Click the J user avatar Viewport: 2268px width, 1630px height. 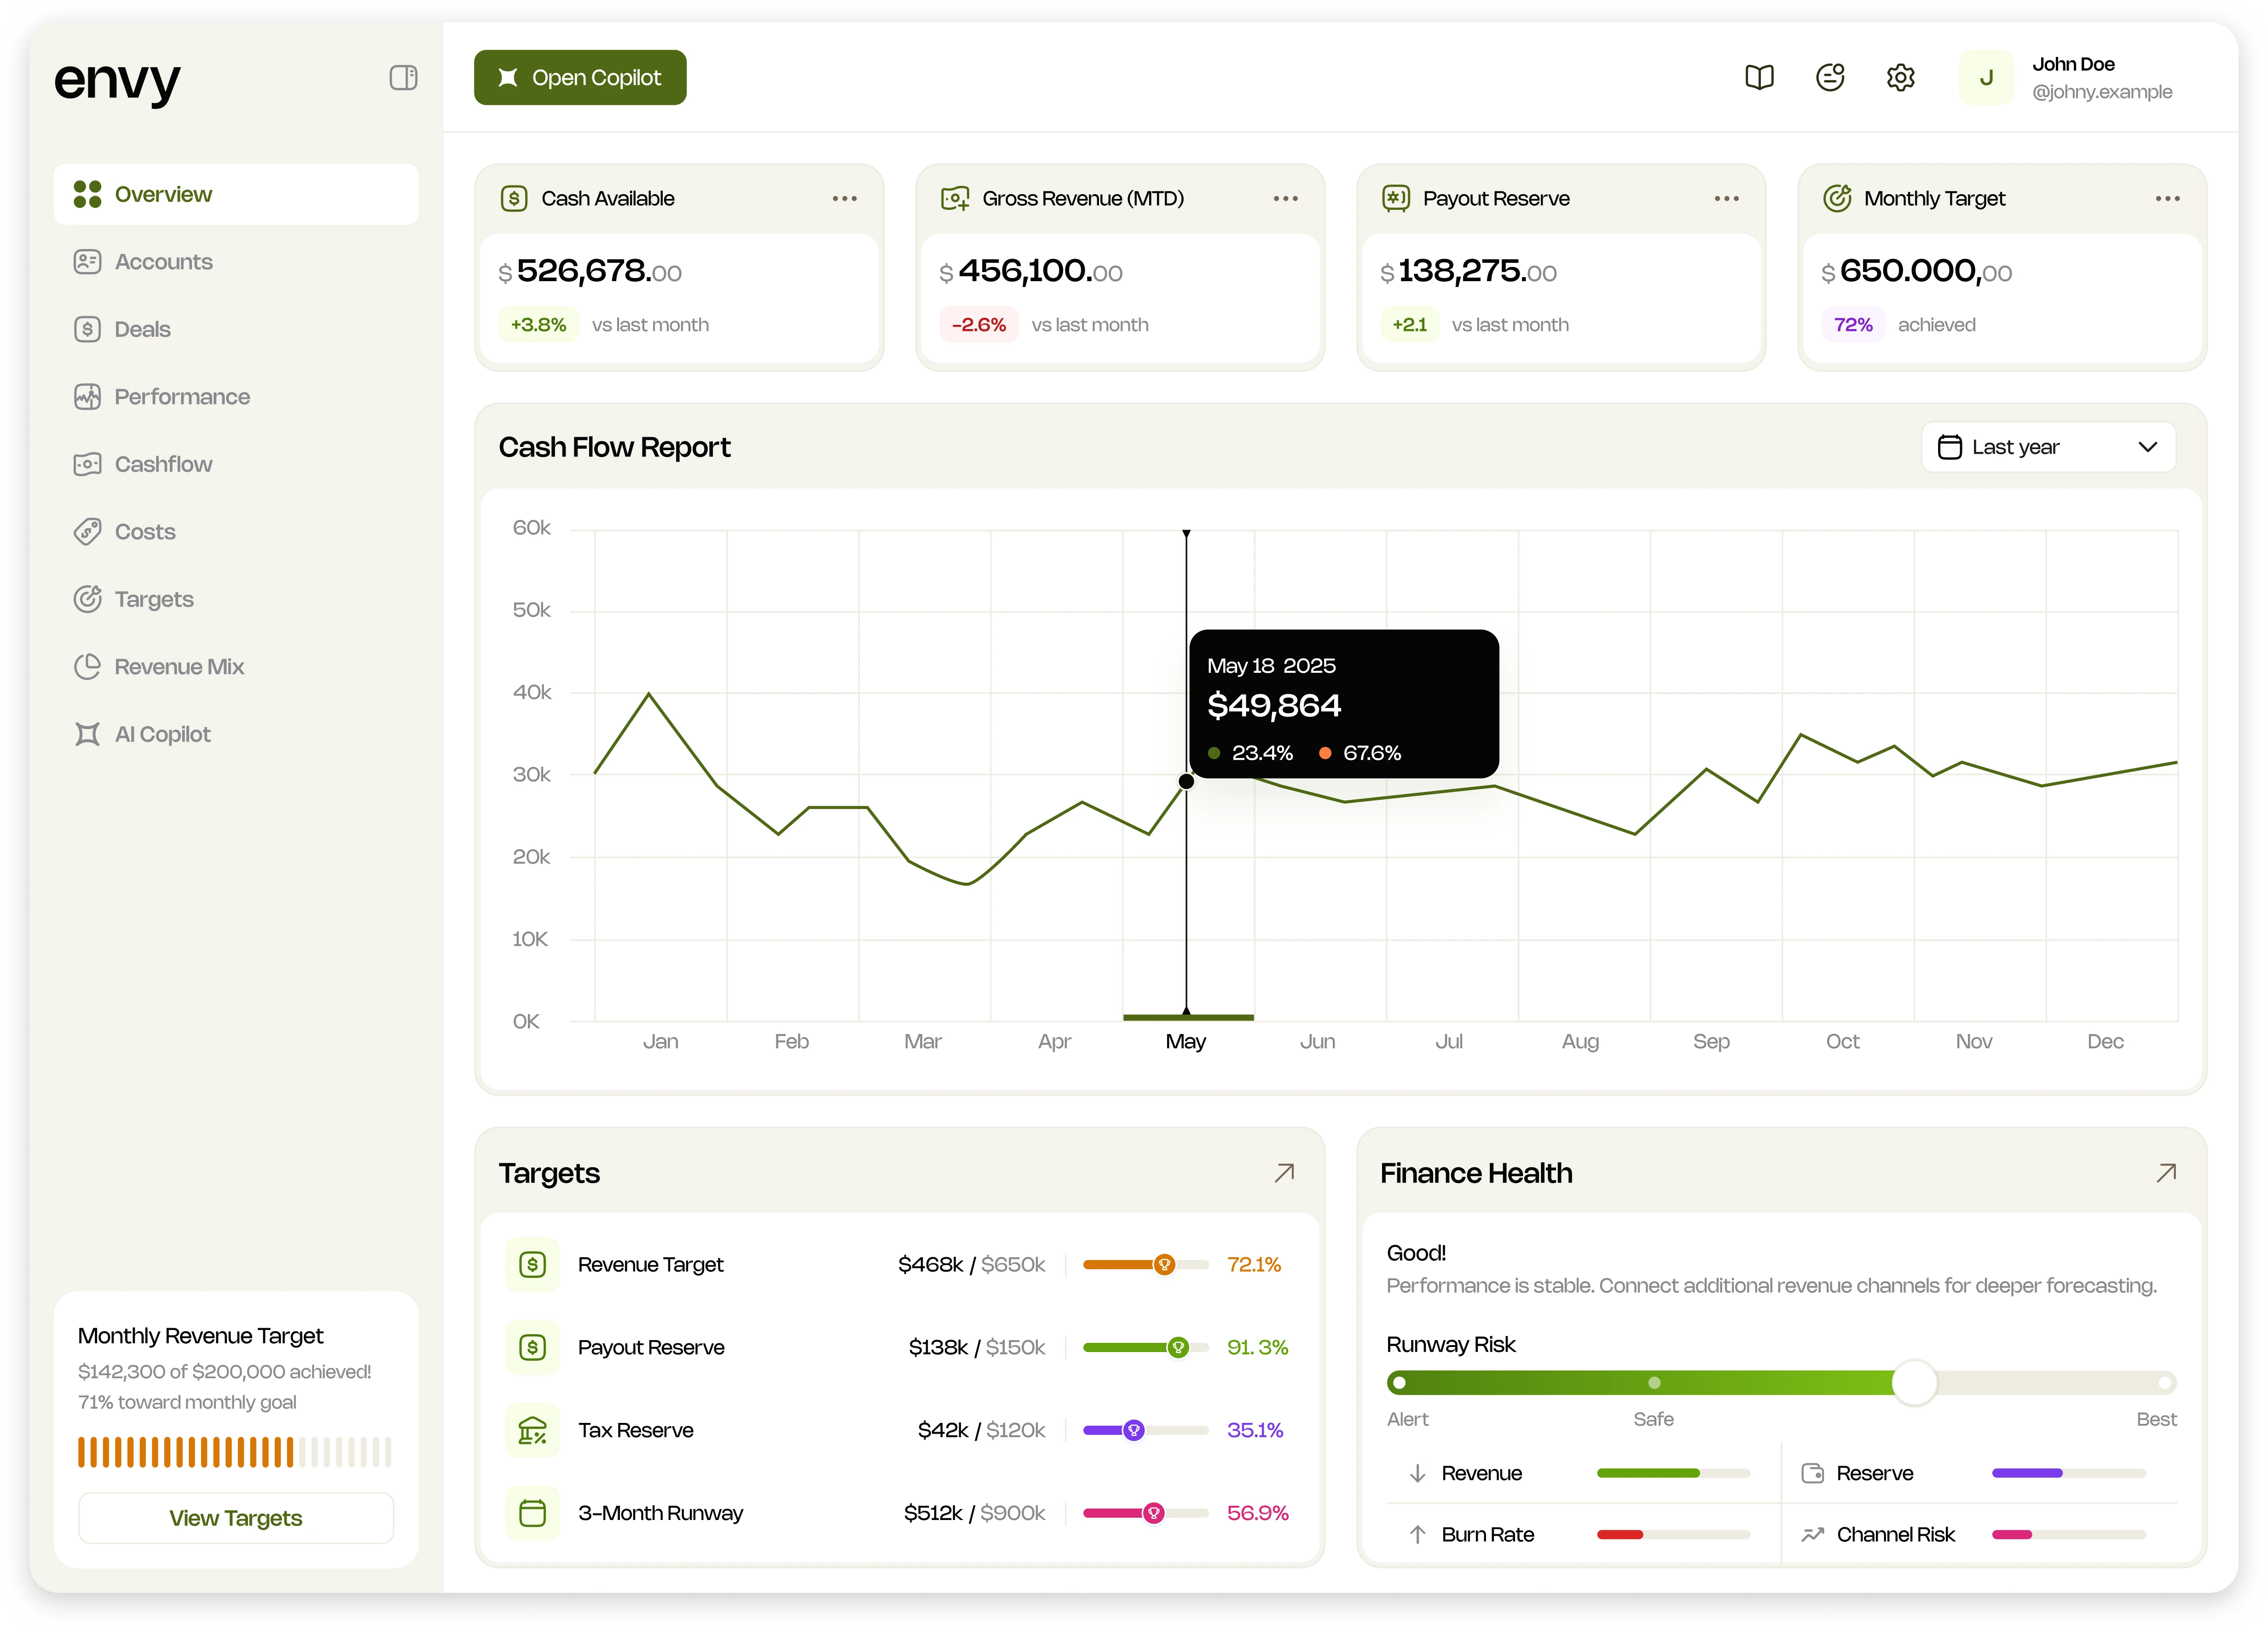click(x=1986, y=77)
